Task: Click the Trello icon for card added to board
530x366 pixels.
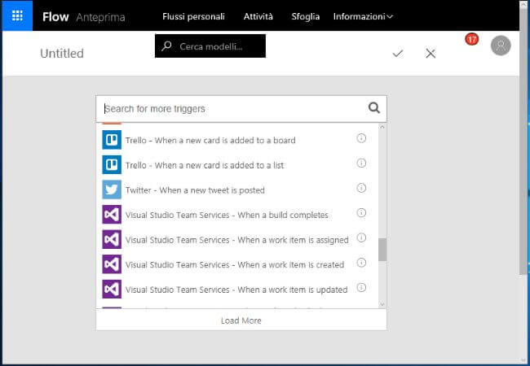Action: pyautogui.click(x=112, y=140)
